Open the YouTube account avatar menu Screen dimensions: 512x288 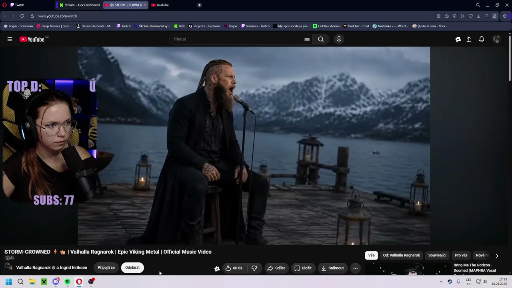tap(497, 39)
